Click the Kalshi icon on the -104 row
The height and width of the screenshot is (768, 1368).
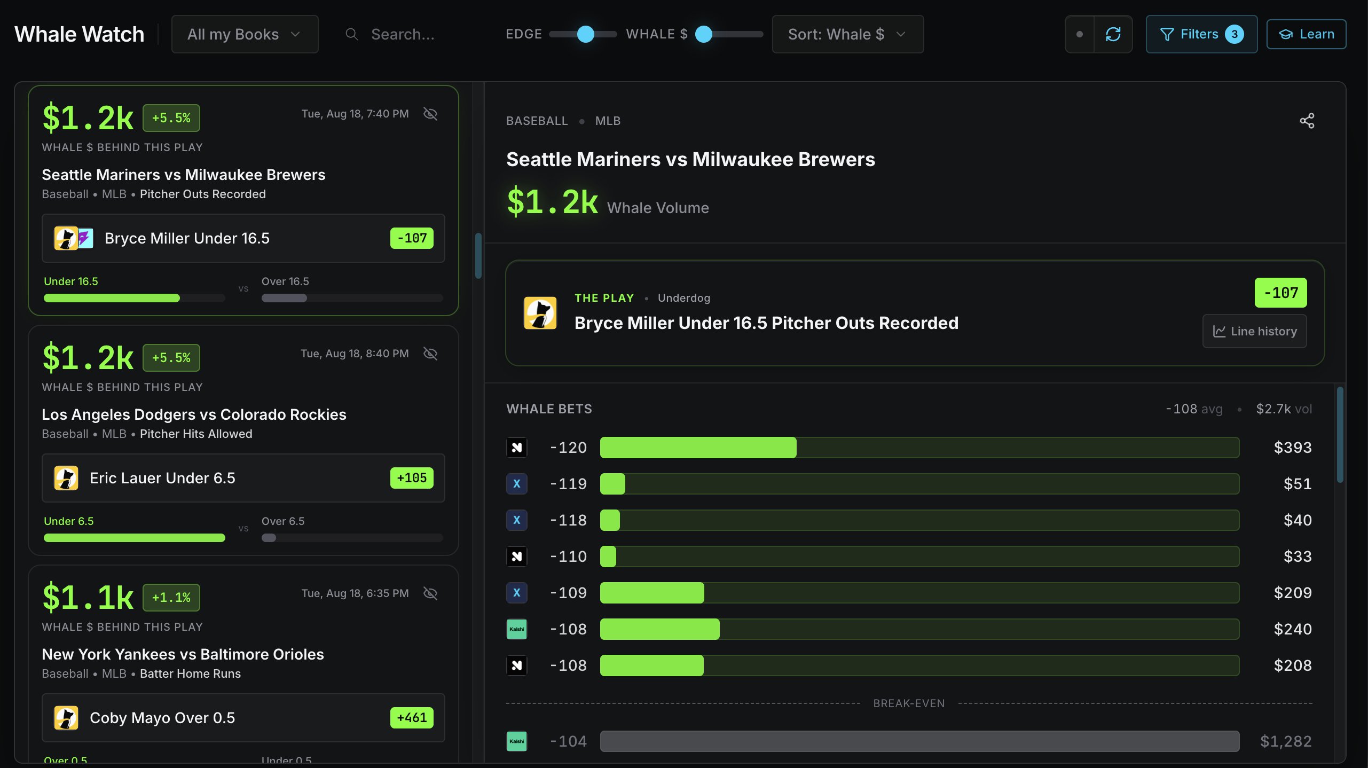pos(516,741)
